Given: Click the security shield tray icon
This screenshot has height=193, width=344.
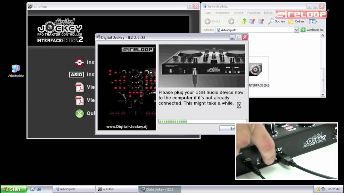Looking at the screenshot, I should (x=318, y=189).
